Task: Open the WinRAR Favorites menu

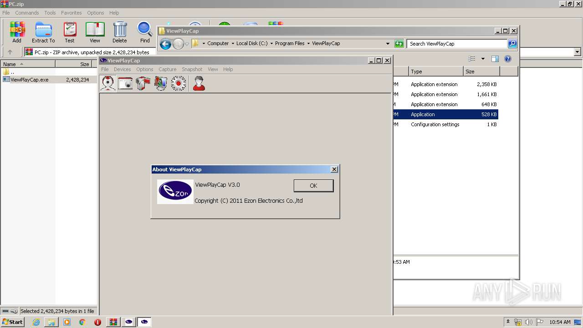Action: tap(72, 13)
